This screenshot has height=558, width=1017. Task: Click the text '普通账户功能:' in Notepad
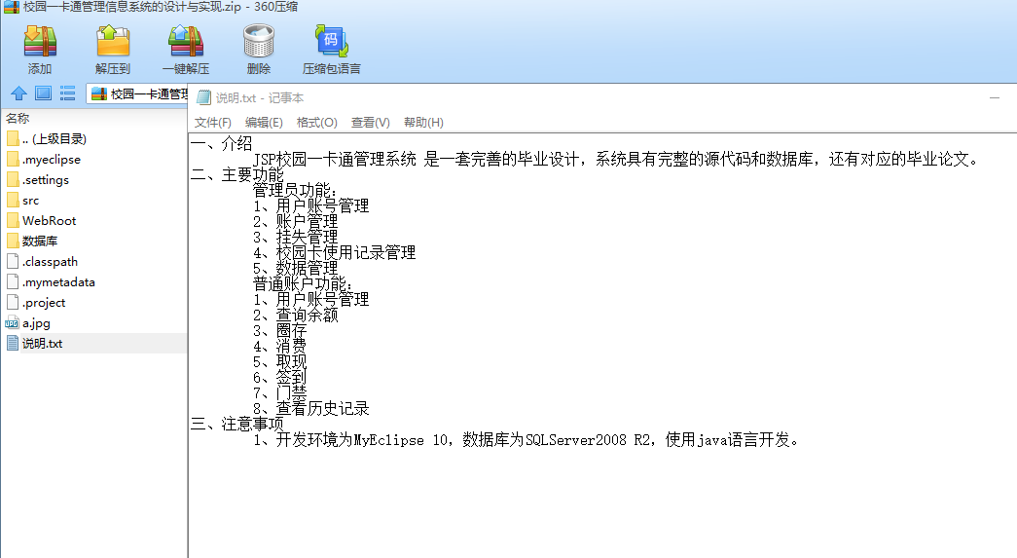coord(303,283)
